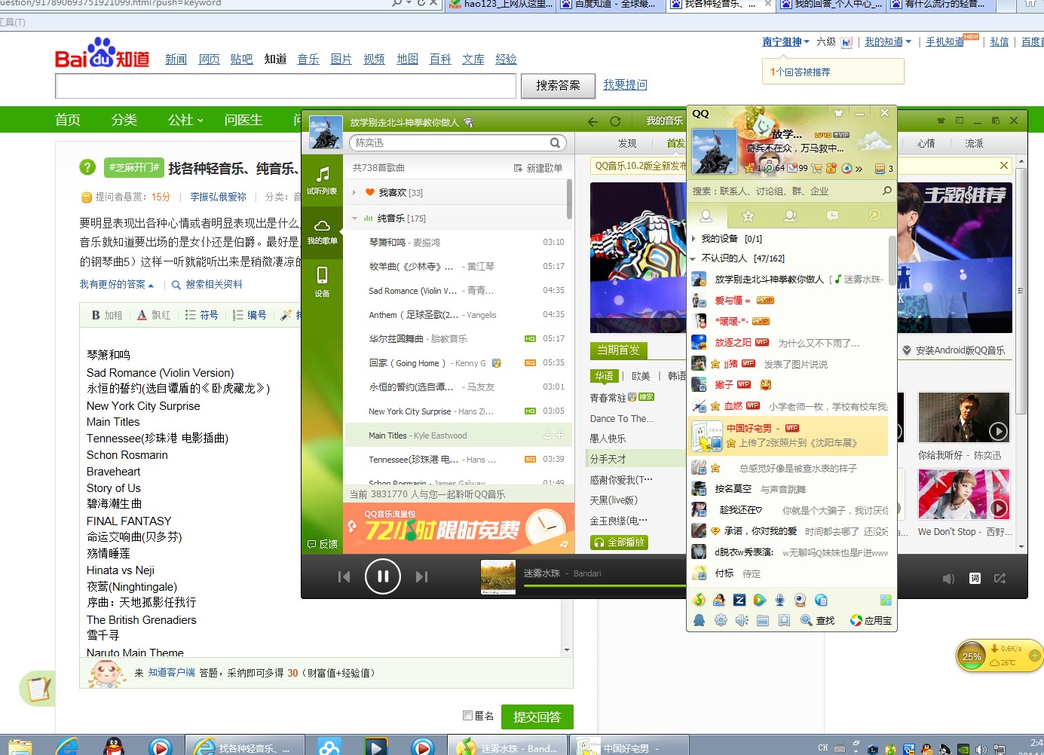Collapse 不认识的人 group in QQ
Screen dimensions: 1044x755
click(694, 258)
